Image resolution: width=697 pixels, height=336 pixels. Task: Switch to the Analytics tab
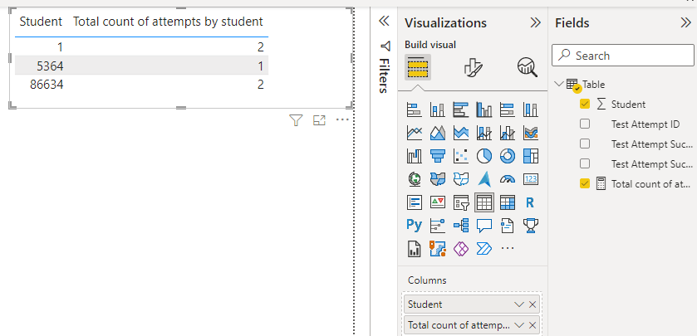pos(528,67)
